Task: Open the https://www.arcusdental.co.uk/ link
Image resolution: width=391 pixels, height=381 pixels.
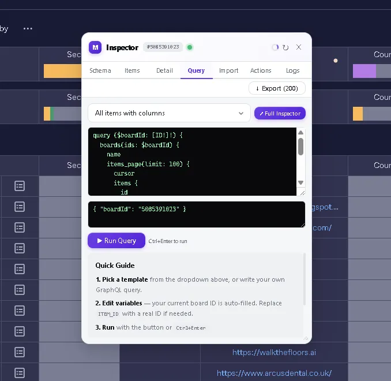Action: click(x=274, y=373)
